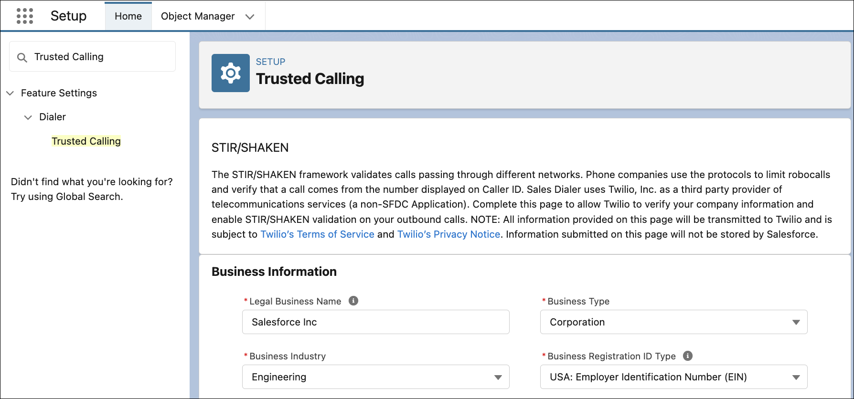Open the Business Industry dropdown
Image resolution: width=854 pixels, height=399 pixels.
pos(376,377)
